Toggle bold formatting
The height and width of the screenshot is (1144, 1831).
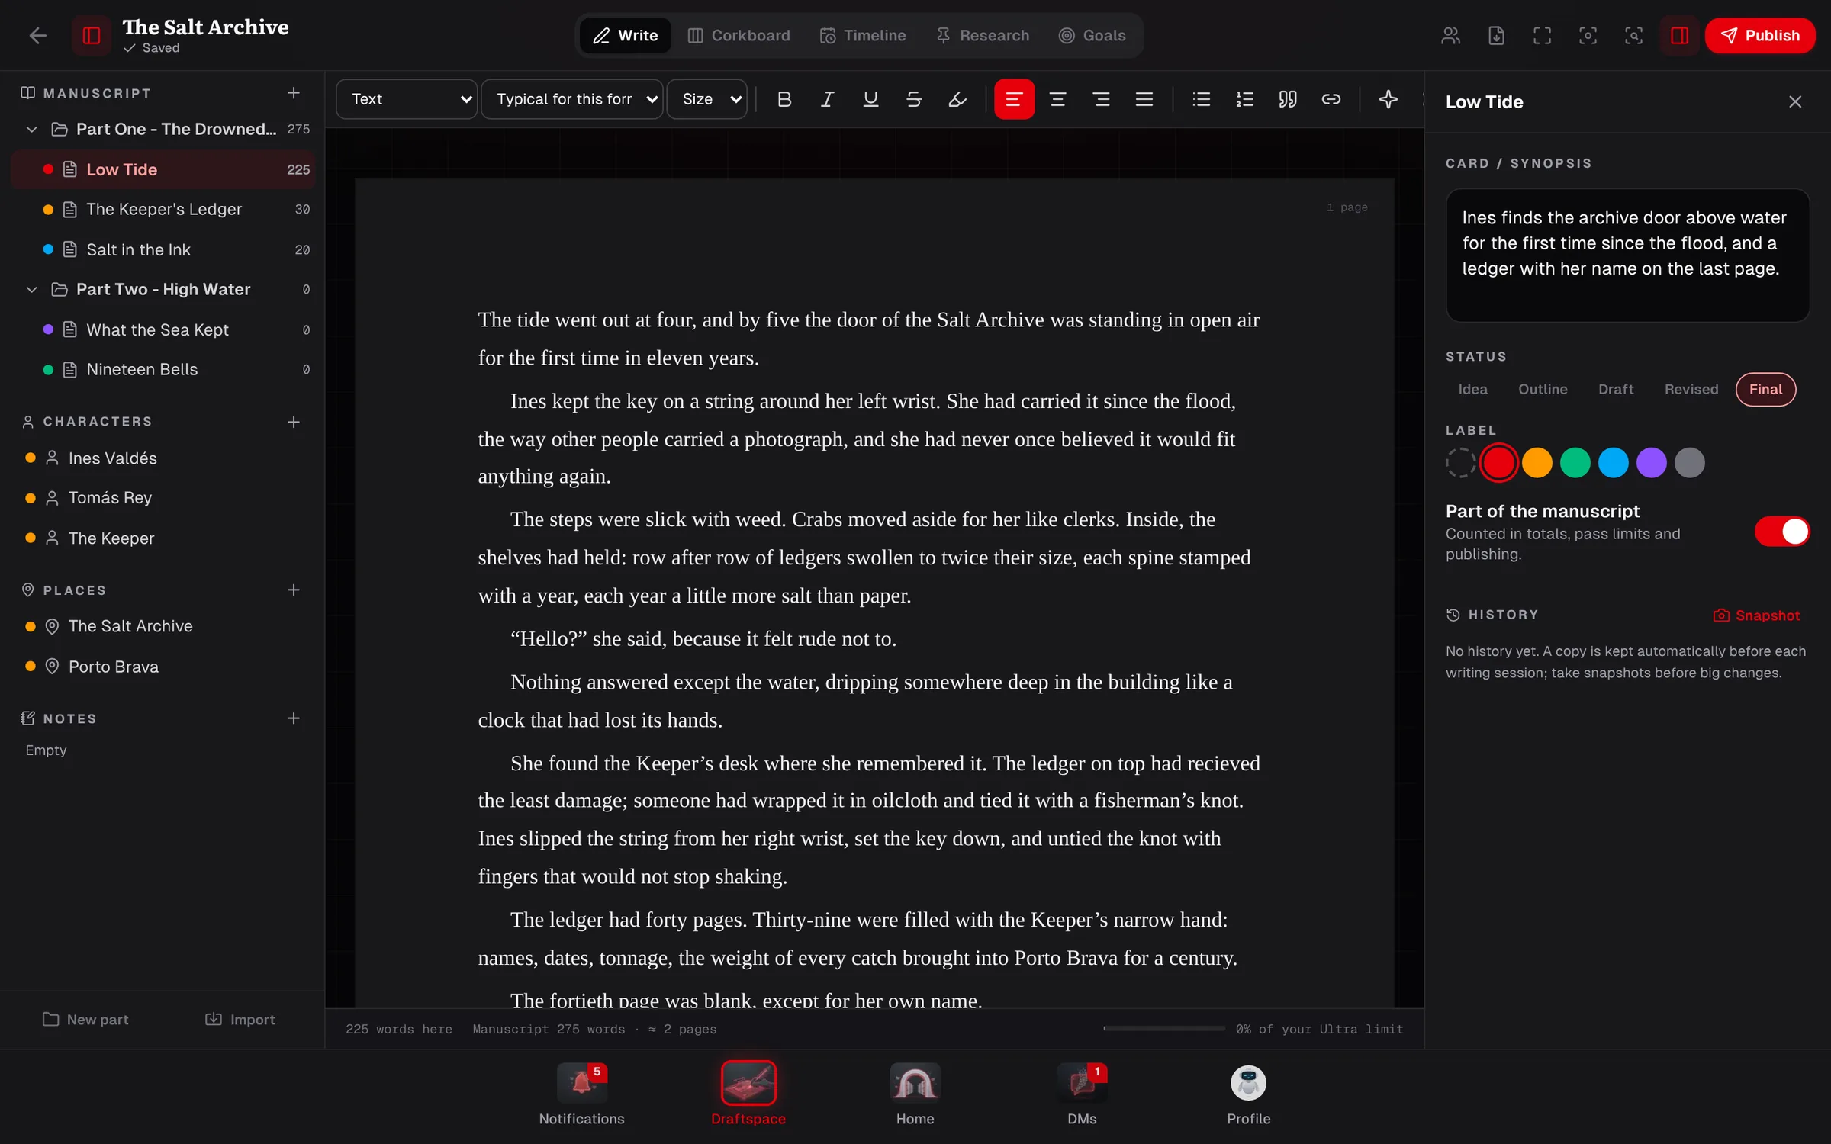pyautogui.click(x=784, y=99)
